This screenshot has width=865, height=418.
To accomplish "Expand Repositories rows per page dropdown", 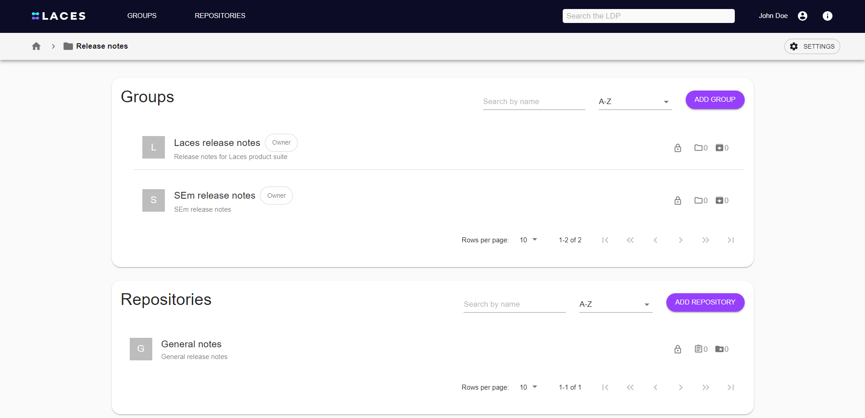I will point(528,387).
